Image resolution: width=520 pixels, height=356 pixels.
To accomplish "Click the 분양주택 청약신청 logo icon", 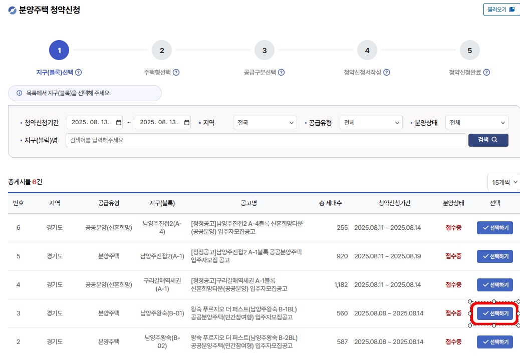I will tap(12, 11).
